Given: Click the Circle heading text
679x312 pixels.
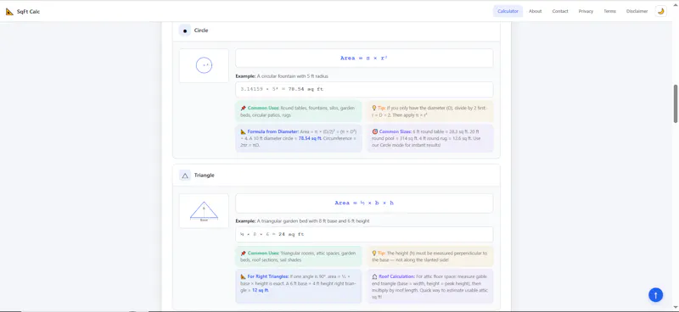Looking at the screenshot, I should (201, 31).
